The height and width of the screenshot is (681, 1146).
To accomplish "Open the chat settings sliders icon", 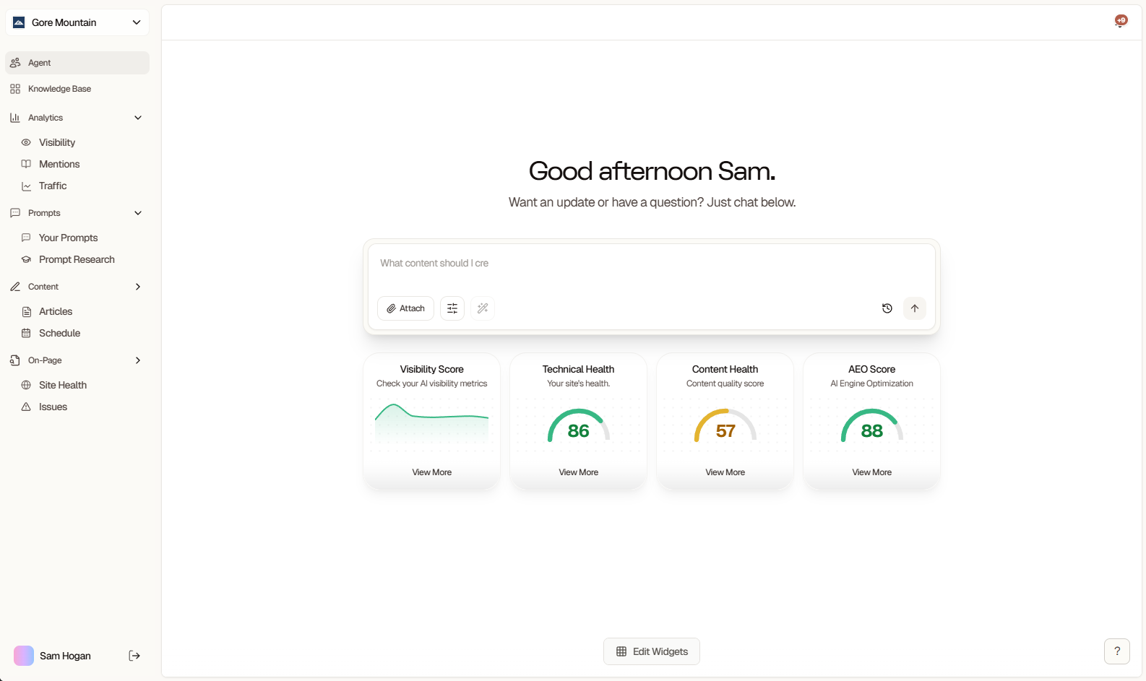I will (x=452, y=308).
